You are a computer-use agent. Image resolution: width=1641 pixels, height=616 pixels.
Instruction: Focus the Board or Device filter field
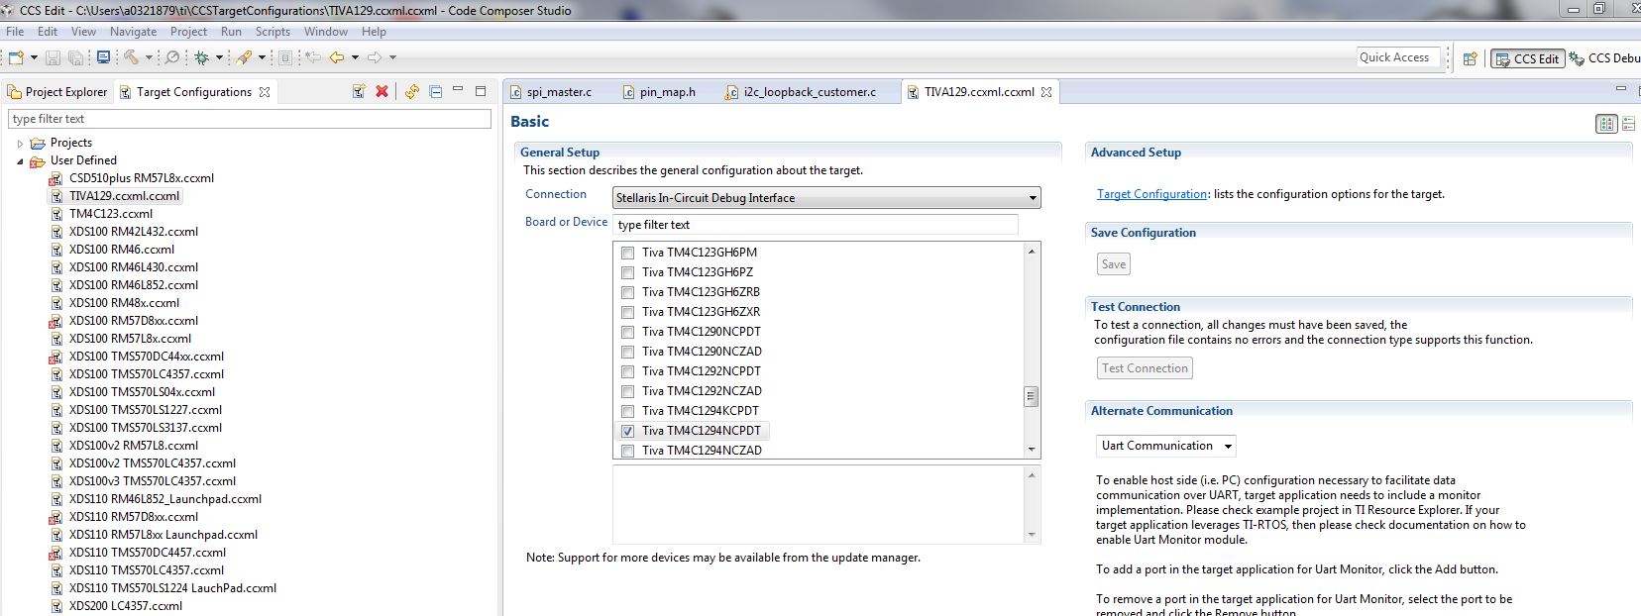click(x=816, y=225)
